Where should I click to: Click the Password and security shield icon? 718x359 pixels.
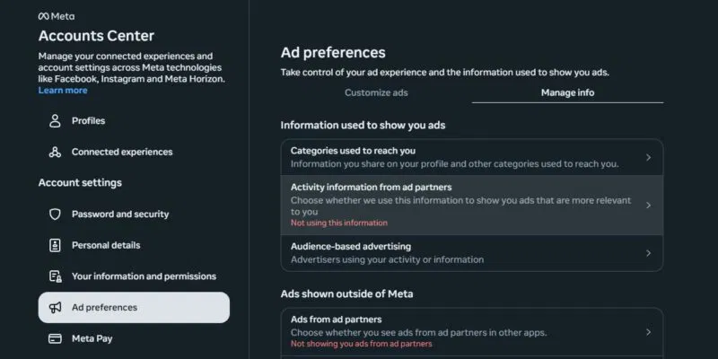point(55,215)
